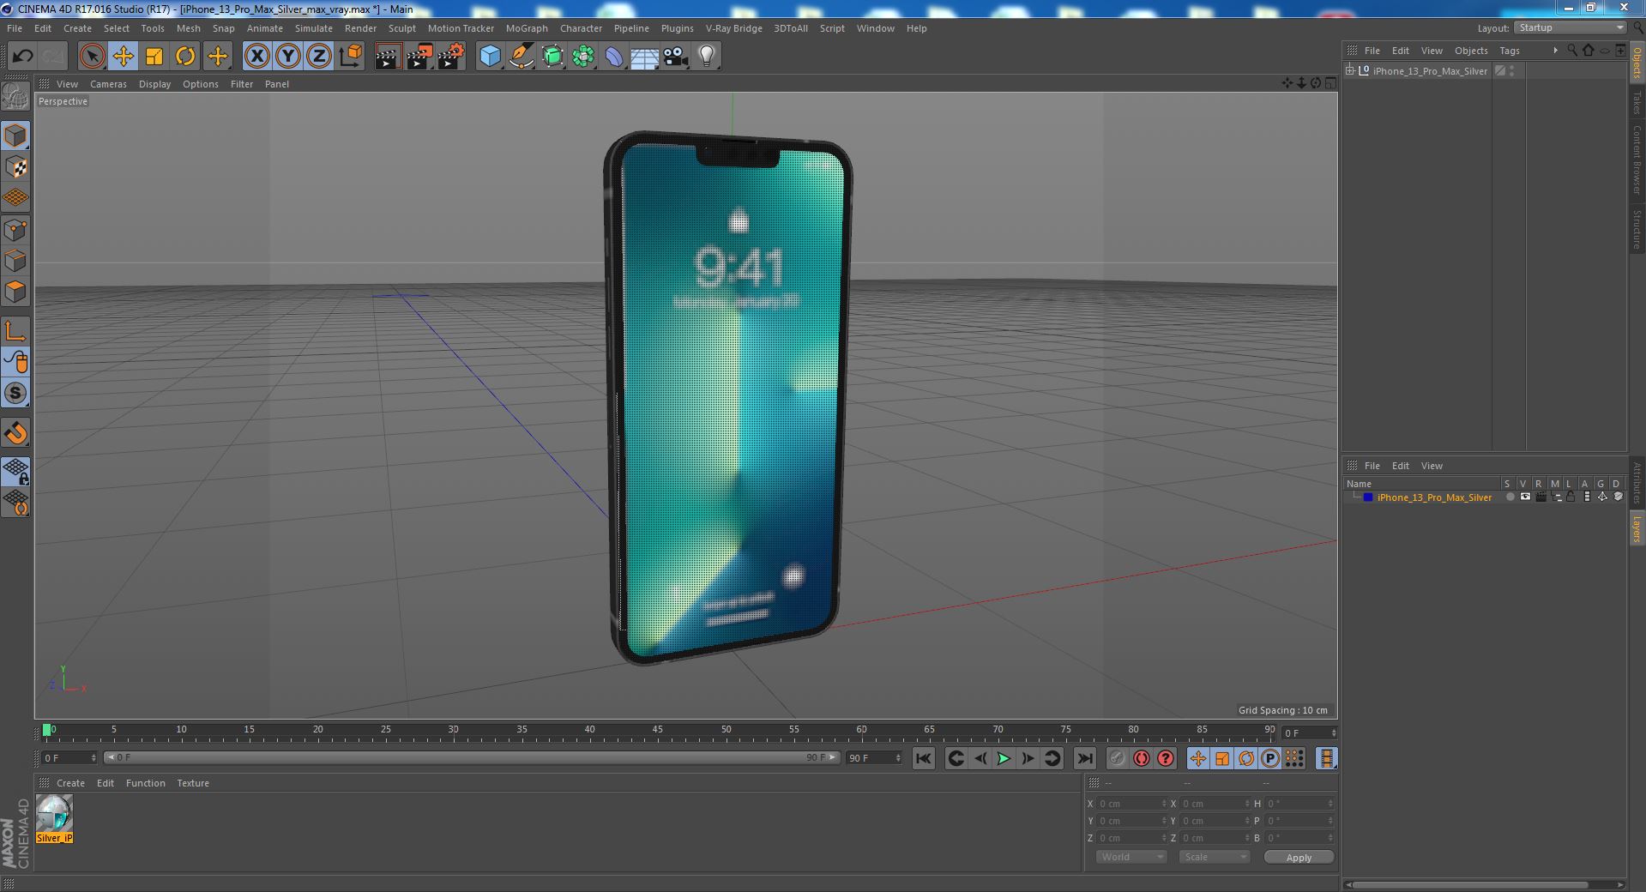Switch the coordinate system icon
Viewport: 1646px width, 892px height.
pos(351,57)
